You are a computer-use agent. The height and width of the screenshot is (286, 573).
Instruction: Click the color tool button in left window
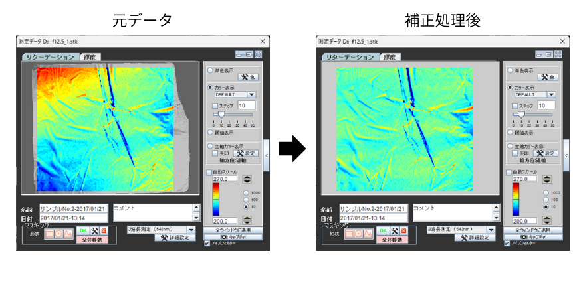pos(249,77)
